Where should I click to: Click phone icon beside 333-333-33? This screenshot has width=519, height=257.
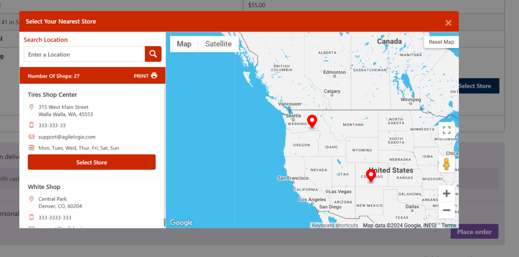tap(31, 125)
